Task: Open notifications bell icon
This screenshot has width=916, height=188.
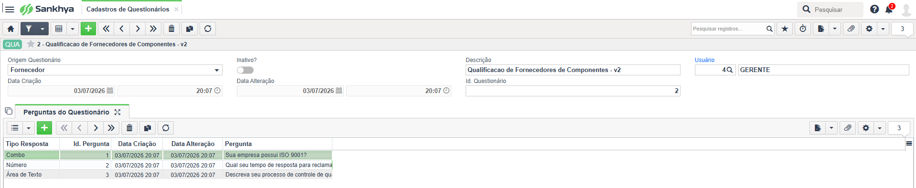Action: [889, 10]
